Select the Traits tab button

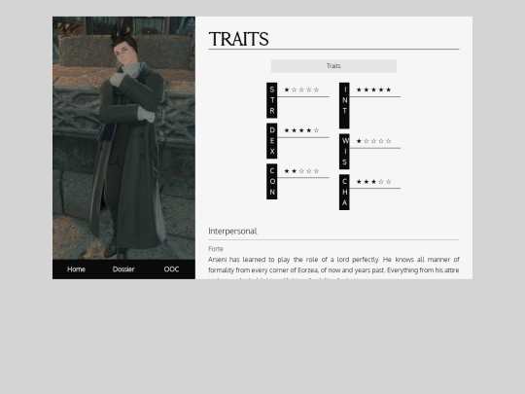(333, 66)
